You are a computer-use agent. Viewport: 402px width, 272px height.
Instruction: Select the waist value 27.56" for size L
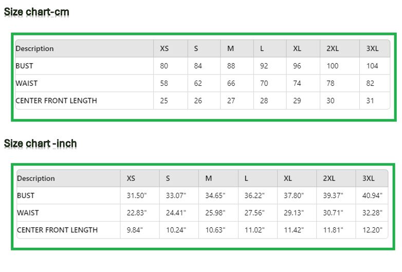[x=254, y=213]
